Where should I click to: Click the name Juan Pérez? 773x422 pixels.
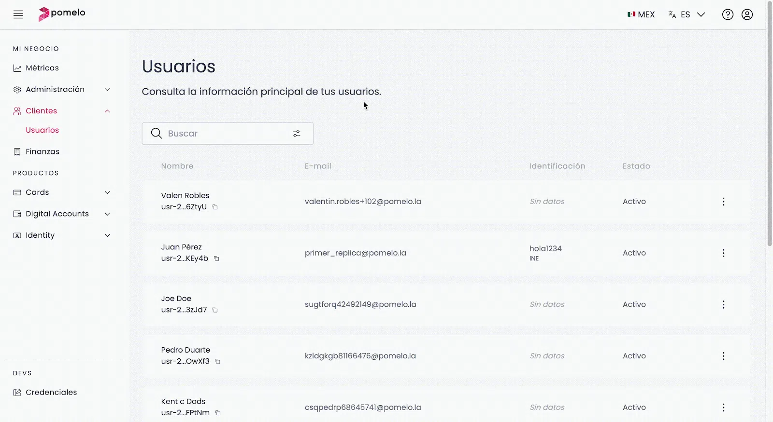click(181, 247)
